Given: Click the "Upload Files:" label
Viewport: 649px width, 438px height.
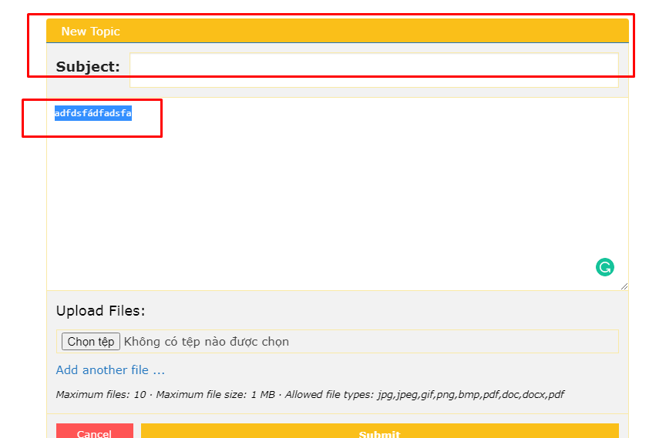Looking at the screenshot, I should pyautogui.click(x=100, y=311).
